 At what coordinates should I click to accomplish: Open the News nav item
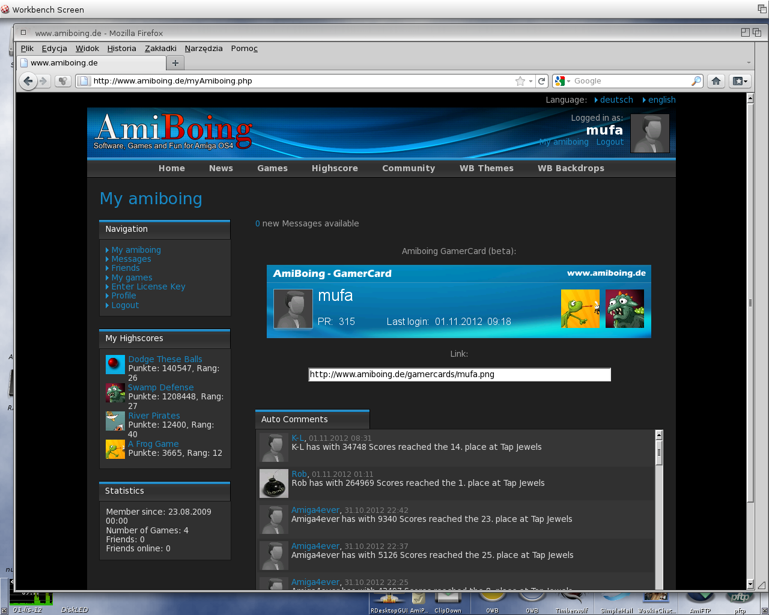221,168
